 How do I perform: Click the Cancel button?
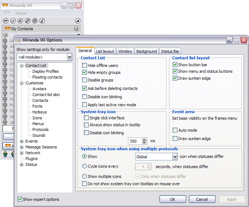pos(202,199)
